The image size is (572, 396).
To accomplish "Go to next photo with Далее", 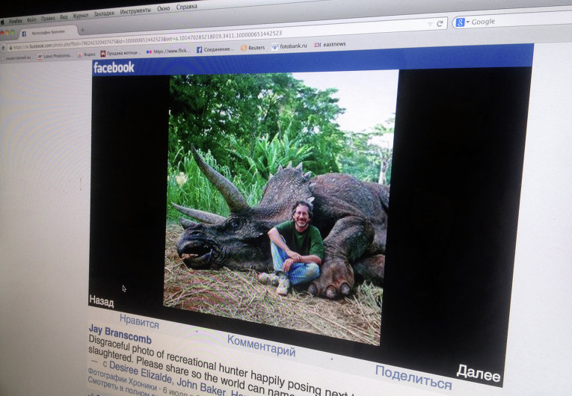I will pyautogui.click(x=478, y=373).
